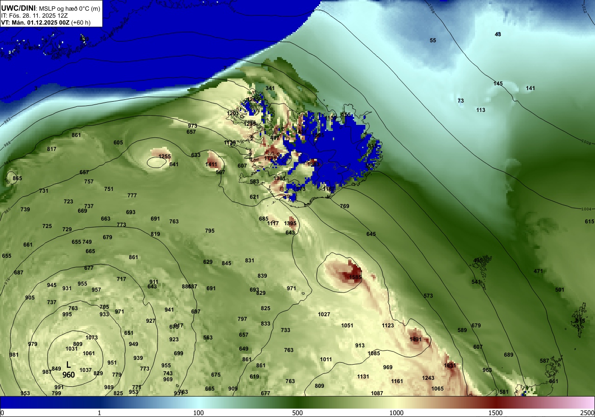This screenshot has width=595, height=417.
Task: Click the map value 1243
Action: [x=428, y=378]
